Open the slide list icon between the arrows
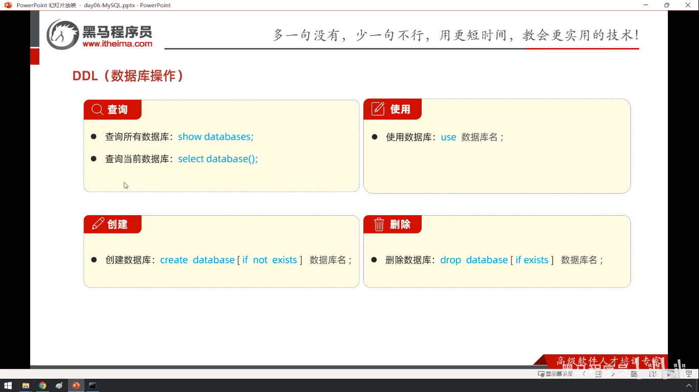This screenshot has height=392, width=699. click(599, 374)
